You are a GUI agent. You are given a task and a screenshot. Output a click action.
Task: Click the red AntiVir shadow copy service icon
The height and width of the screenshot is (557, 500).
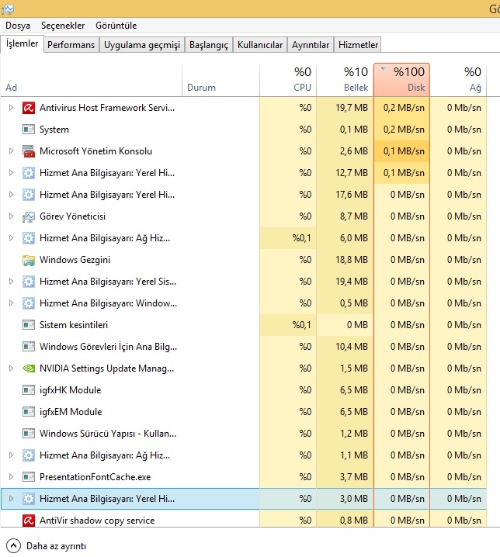coord(29,521)
